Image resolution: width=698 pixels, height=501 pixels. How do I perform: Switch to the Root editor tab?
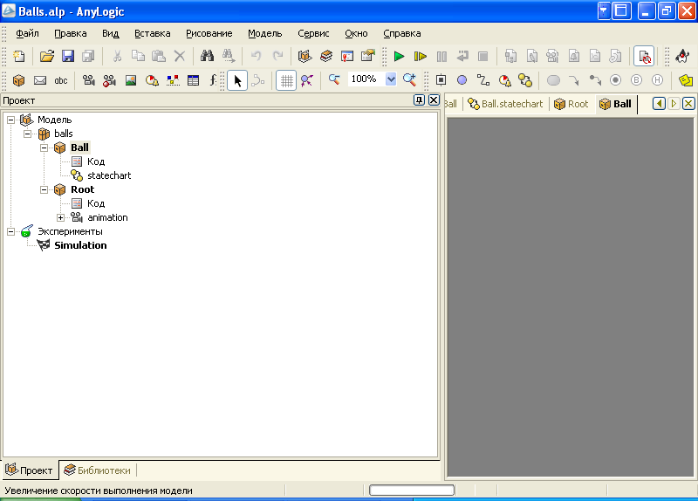tap(571, 104)
